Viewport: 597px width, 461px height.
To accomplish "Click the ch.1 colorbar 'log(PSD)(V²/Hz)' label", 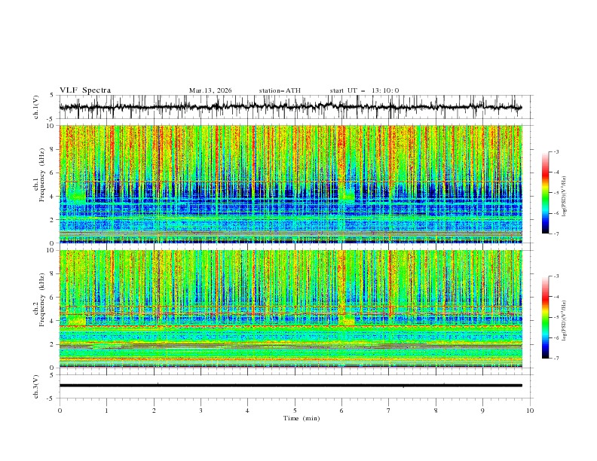I will tap(565, 196).
